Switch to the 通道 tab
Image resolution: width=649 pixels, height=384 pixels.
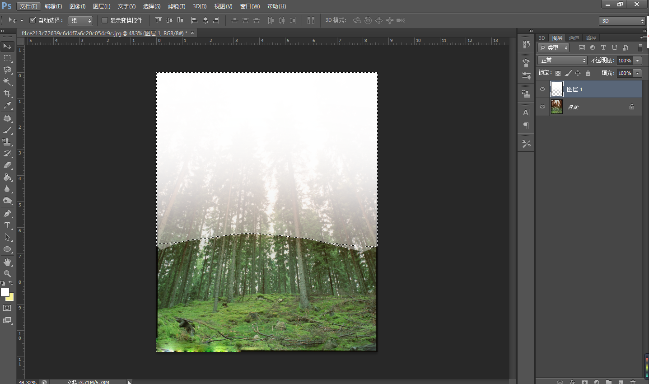[x=574, y=38]
